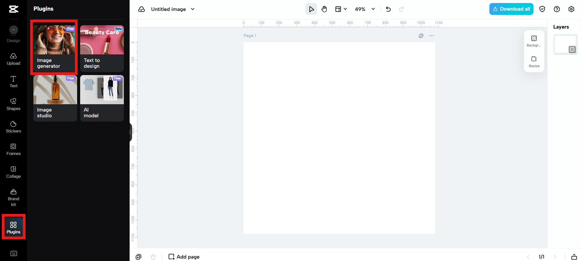Switch to the Stickers tab
This screenshot has width=582, height=261.
point(14,127)
